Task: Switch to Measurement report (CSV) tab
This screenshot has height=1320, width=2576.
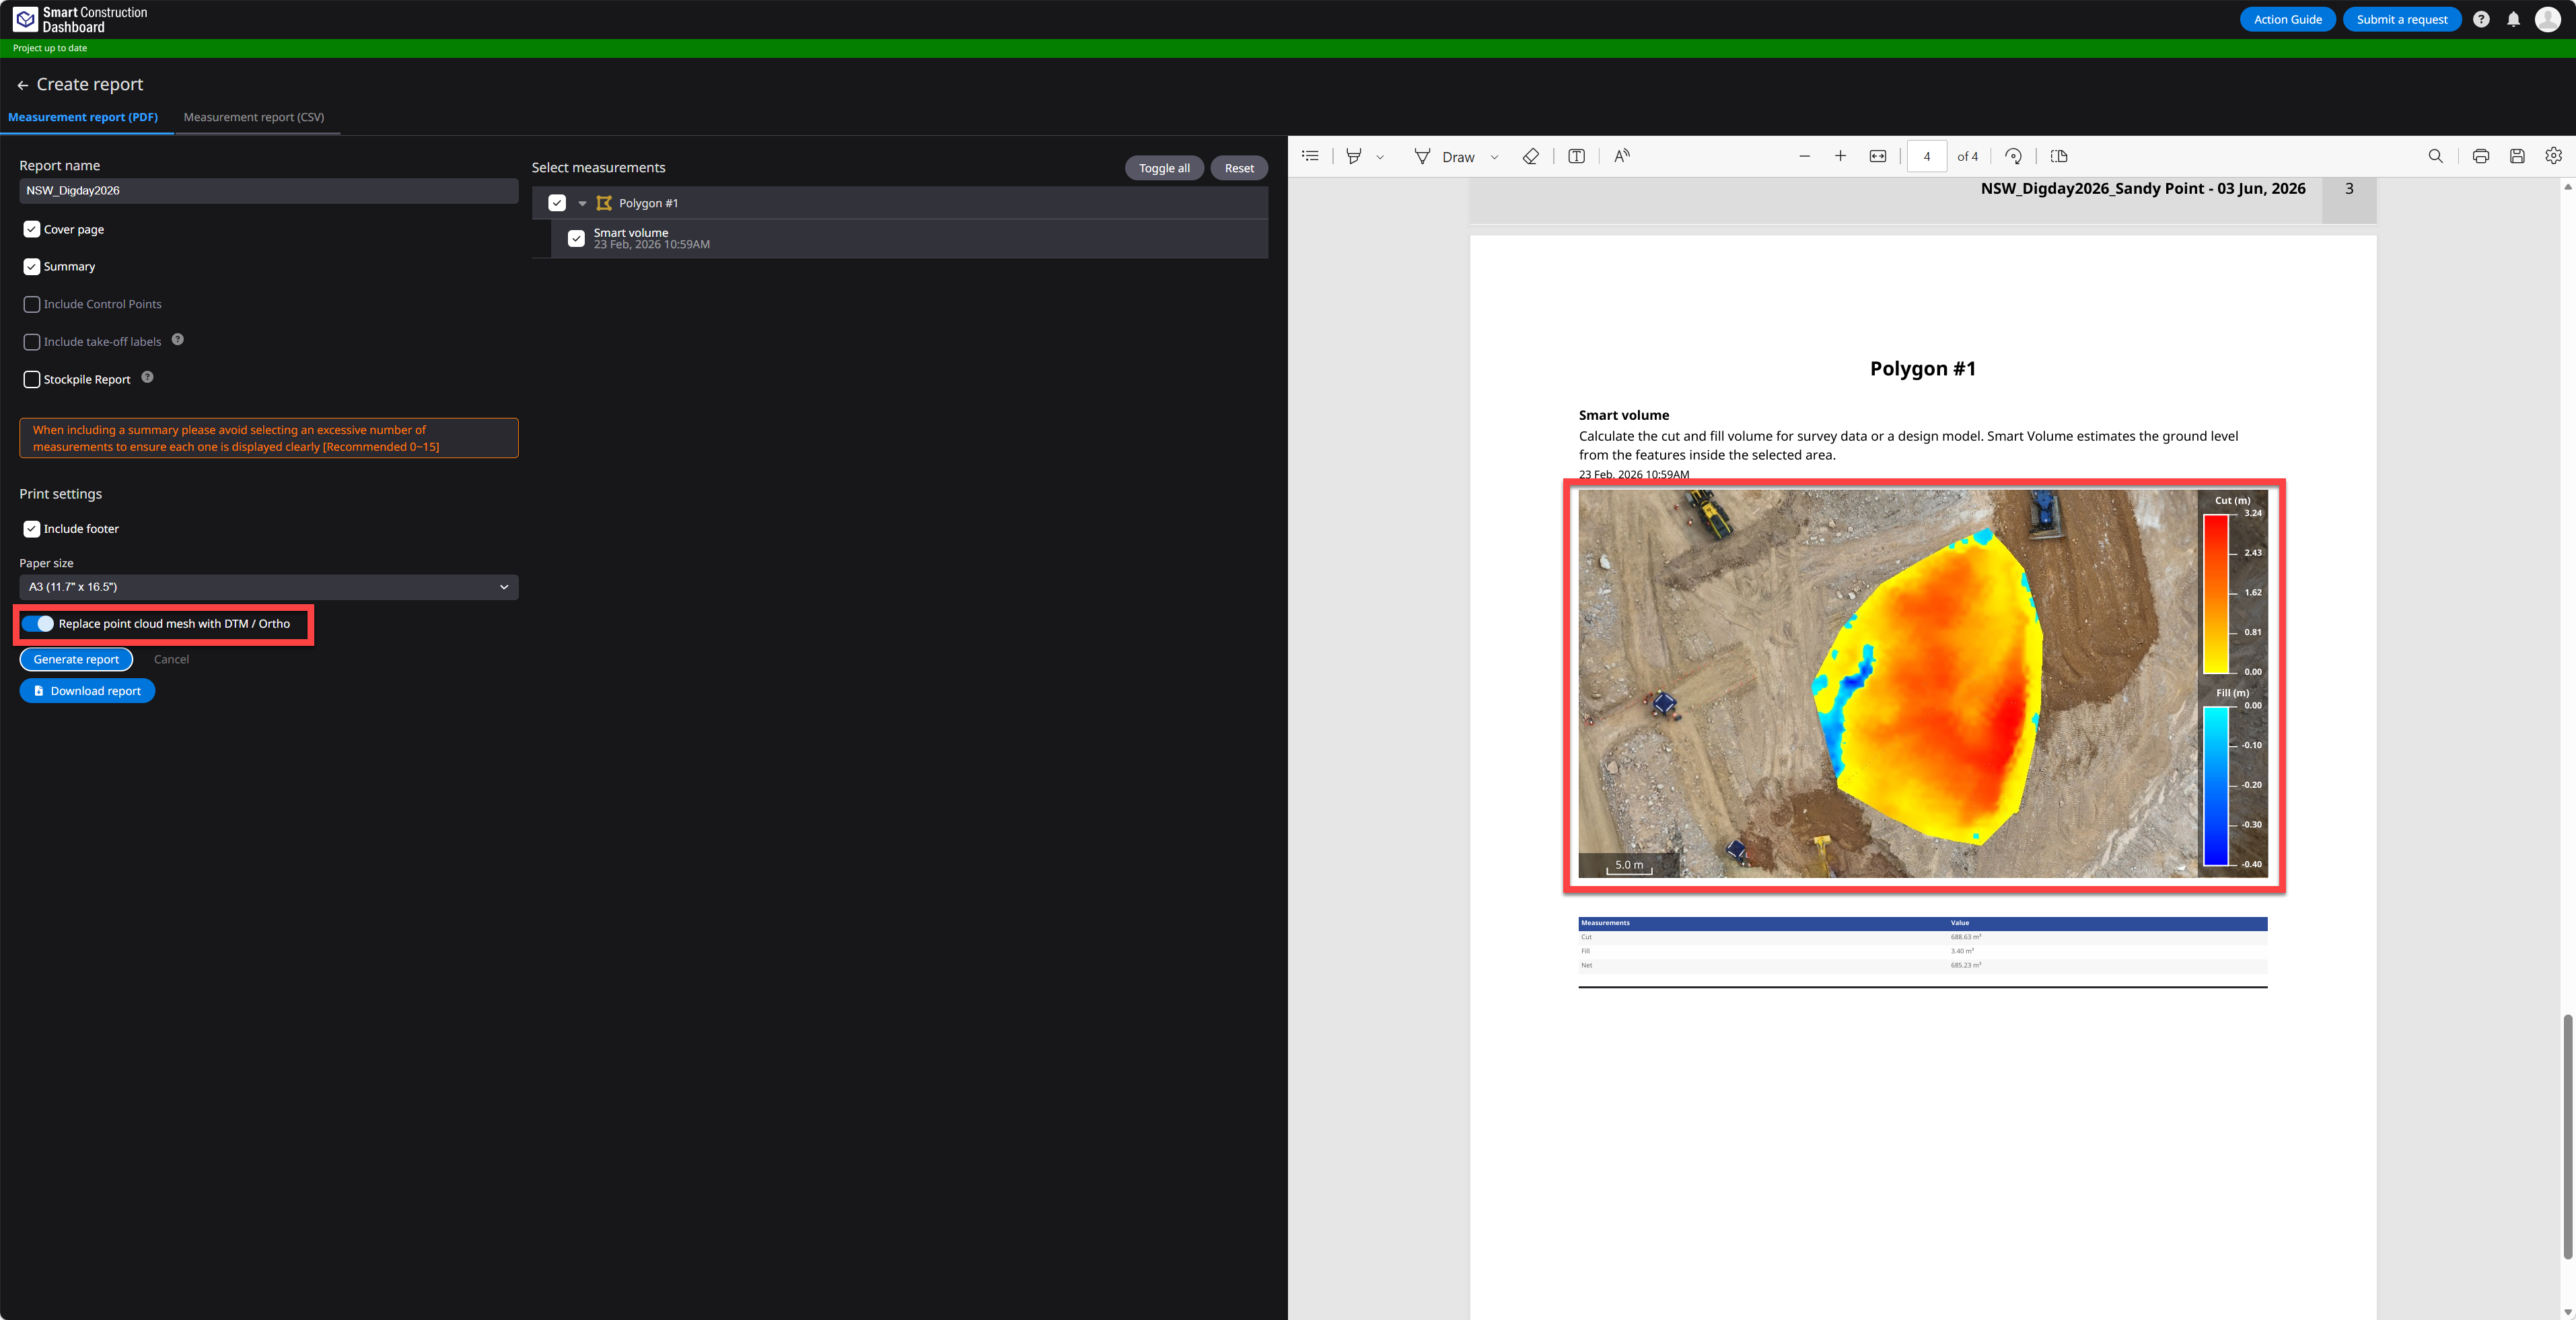Action: 254,117
